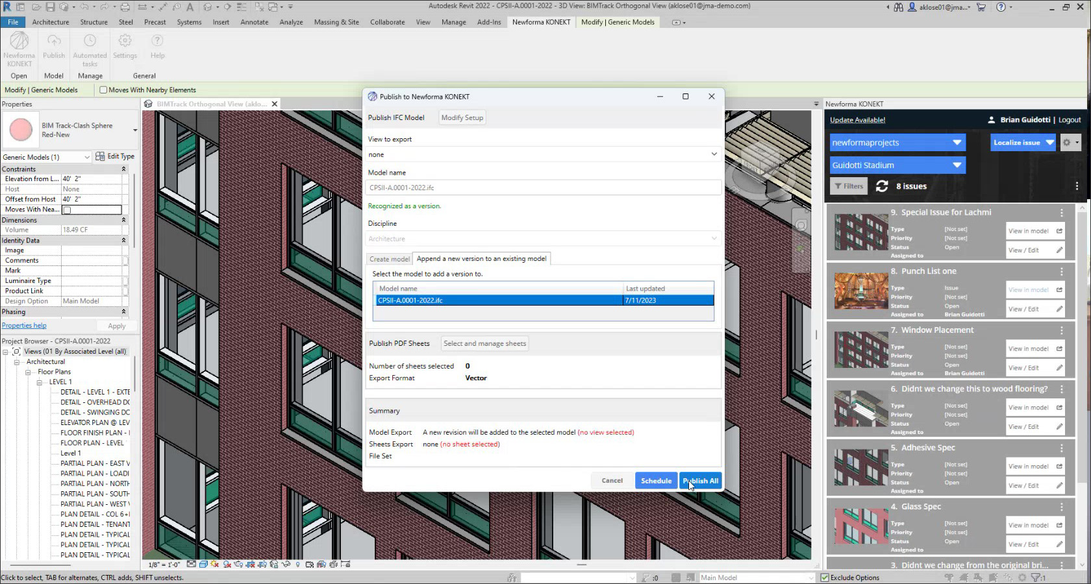
Task: Open the Help ribbon icon
Action: 157,46
